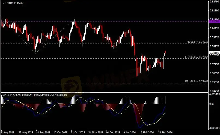Image resolution: width=220 pixels, height=135 pixels.
Task: Click the 0.003335 MACD axis label
Action: point(214,94)
